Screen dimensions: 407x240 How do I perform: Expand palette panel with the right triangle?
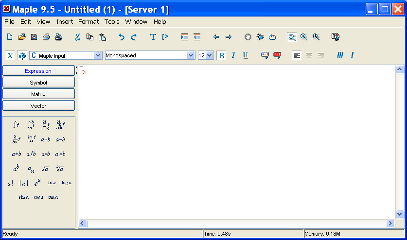(76, 73)
